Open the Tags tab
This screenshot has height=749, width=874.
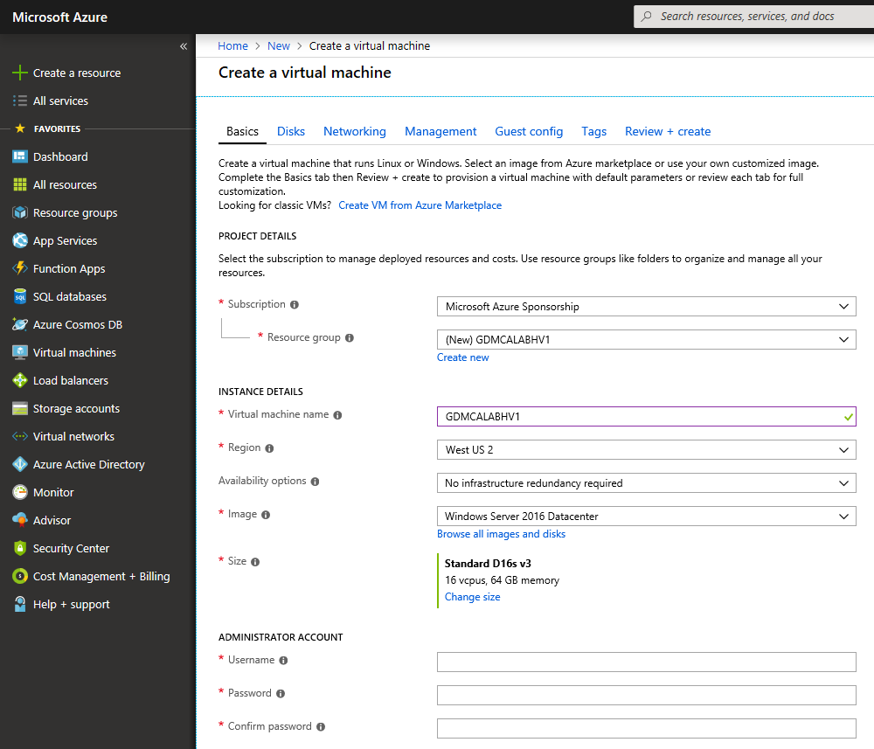click(593, 131)
